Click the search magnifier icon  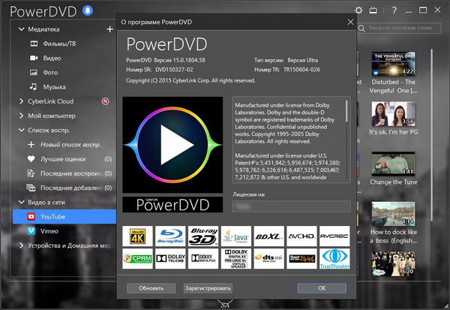pyautogui.click(x=361, y=29)
